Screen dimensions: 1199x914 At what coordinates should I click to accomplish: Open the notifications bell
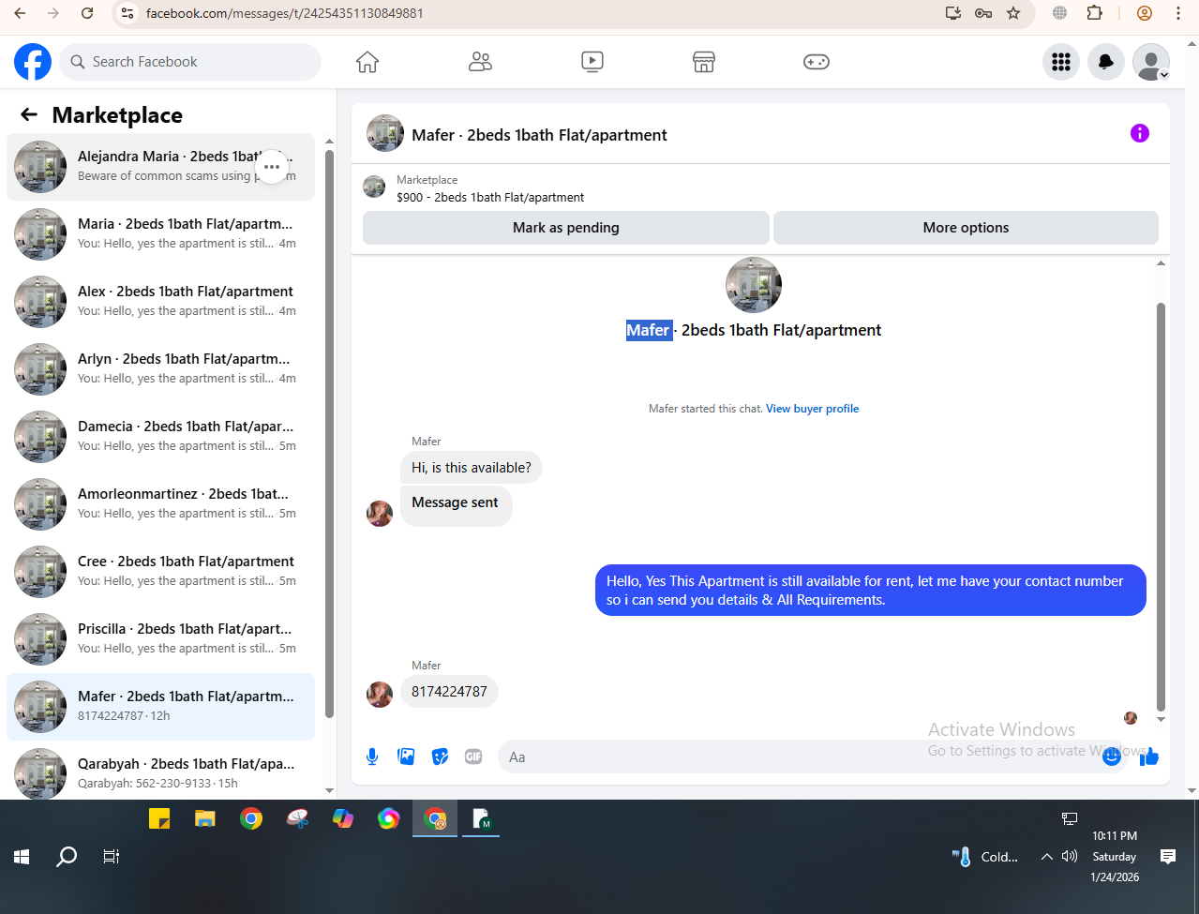point(1106,62)
